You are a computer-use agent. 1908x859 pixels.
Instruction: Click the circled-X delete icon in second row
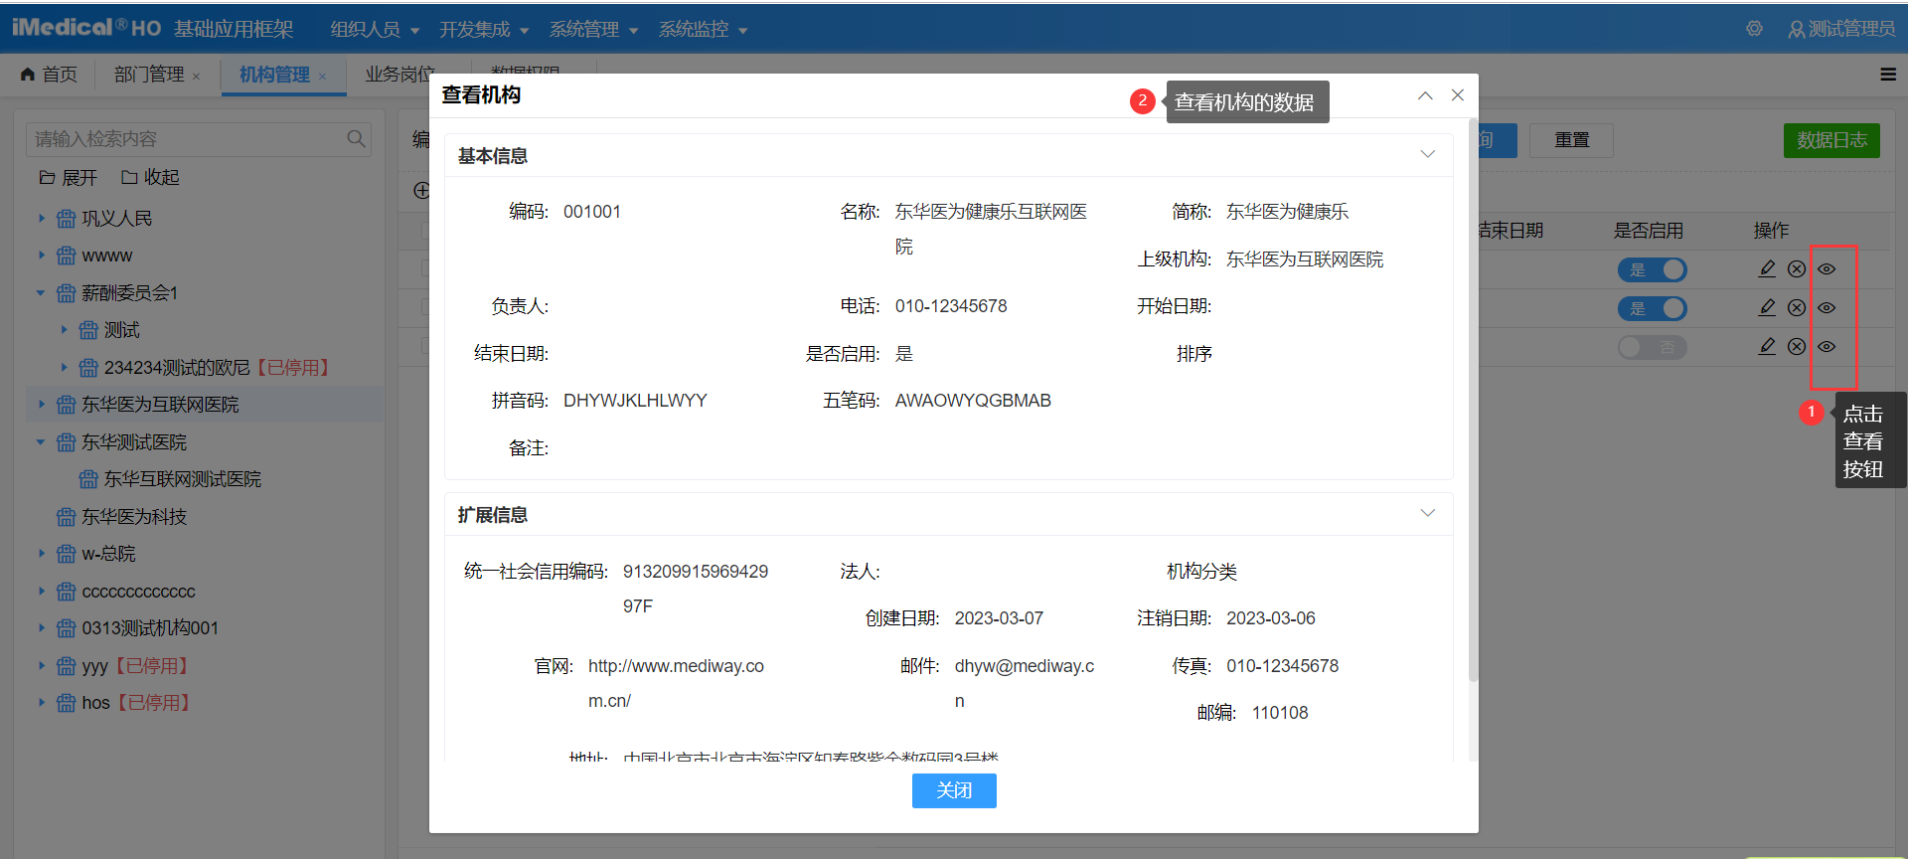tap(1797, 307)
